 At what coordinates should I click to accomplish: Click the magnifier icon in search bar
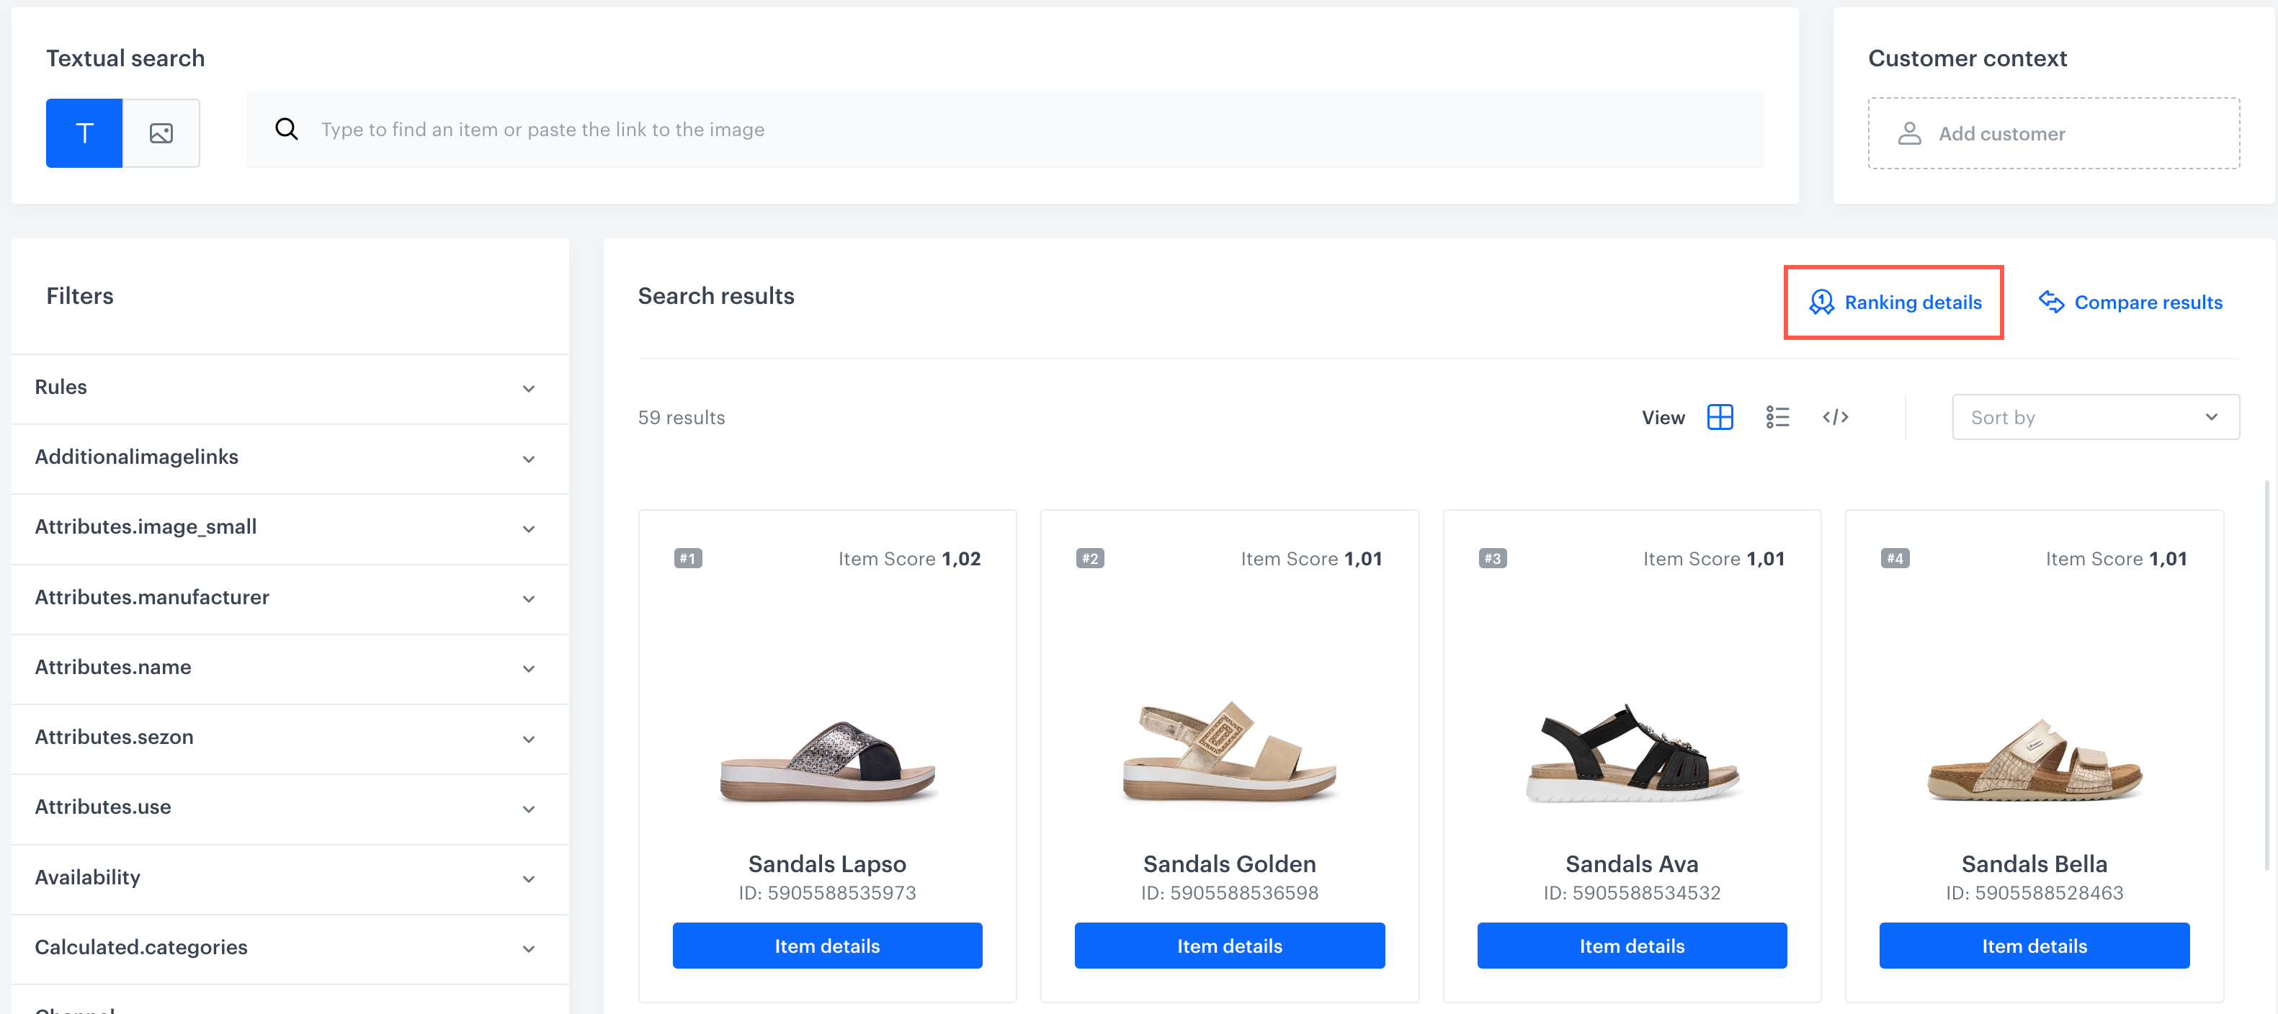(x=287, y=129)
